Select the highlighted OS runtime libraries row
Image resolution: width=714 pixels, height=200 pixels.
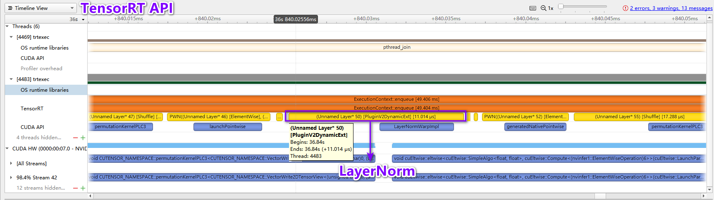click(46, 90)
